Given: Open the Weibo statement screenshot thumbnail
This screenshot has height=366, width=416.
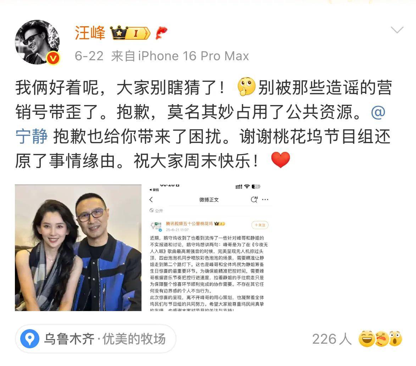Looking at the screenshot, I should point(209,248).
